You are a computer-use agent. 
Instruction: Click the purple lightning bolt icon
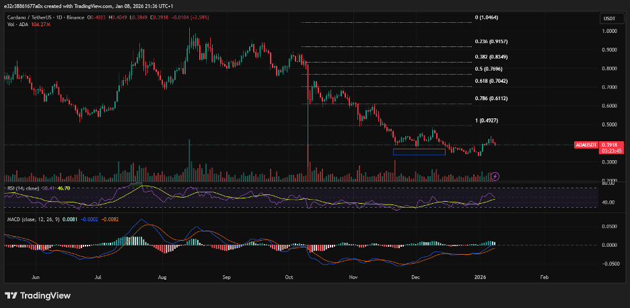[x=495, y=176]
